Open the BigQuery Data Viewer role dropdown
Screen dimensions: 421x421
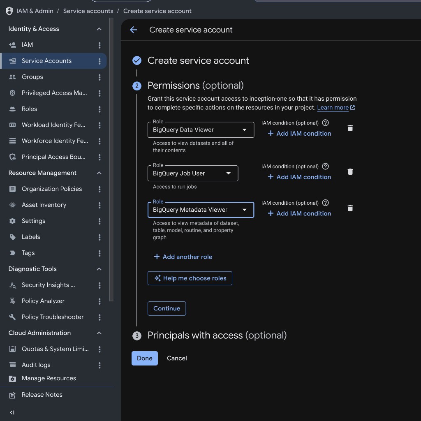[x=201, y=130]
